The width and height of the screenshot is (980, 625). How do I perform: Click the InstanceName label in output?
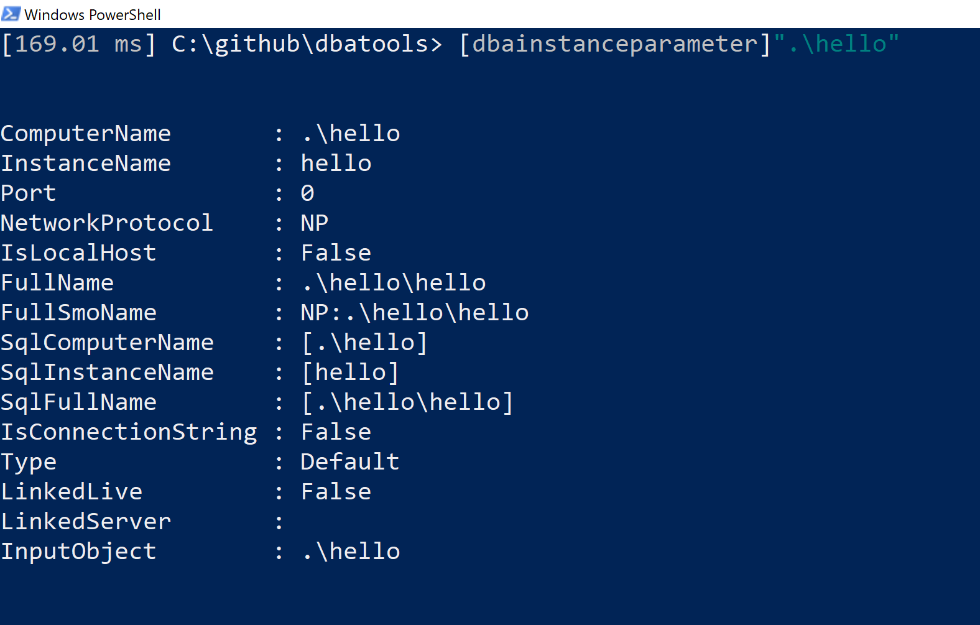tap(86, 162)
